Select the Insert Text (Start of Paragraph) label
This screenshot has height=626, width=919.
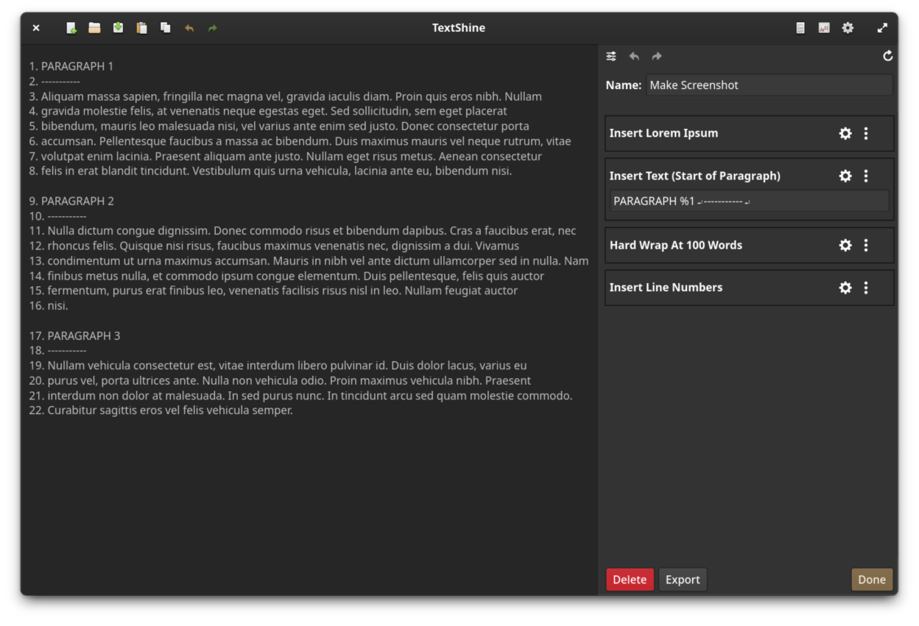694,176
